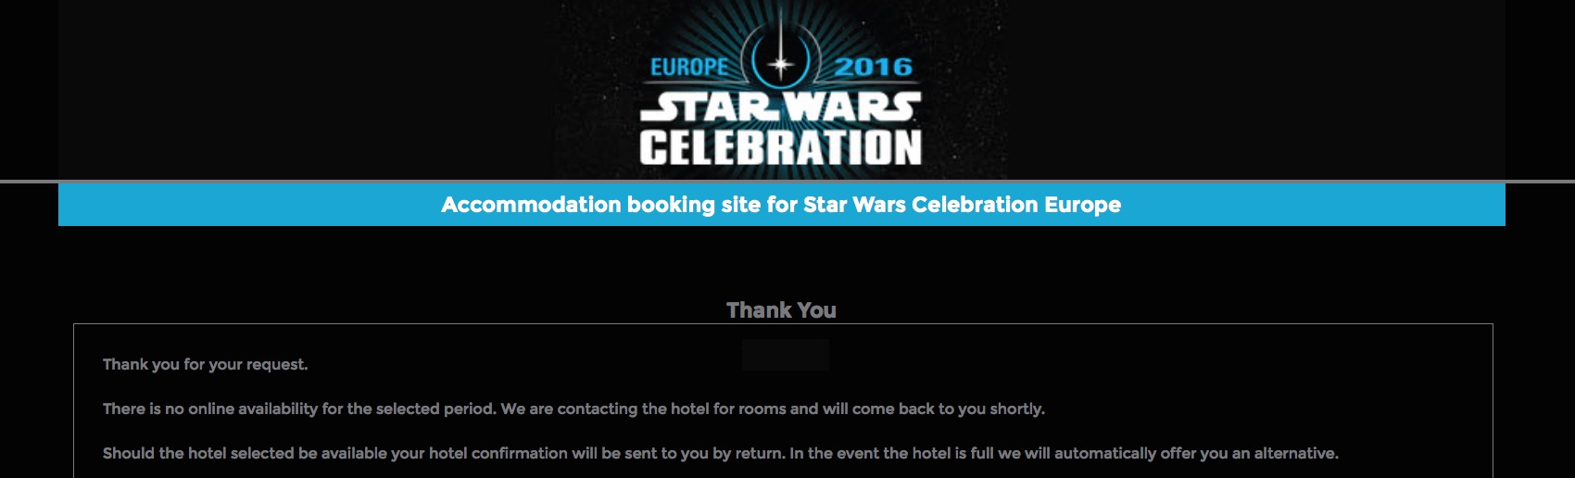Select the blue accommodation booking site banner
Image resolution: width=1575 pixels, height=478 pixels.
click(x=782, y=205)
